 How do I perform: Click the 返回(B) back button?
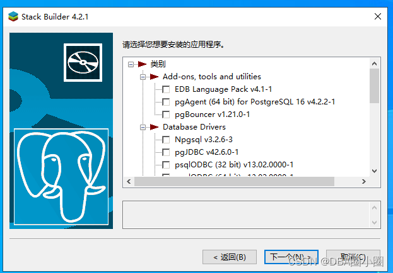pyautogui.click(x=230, y=257)
